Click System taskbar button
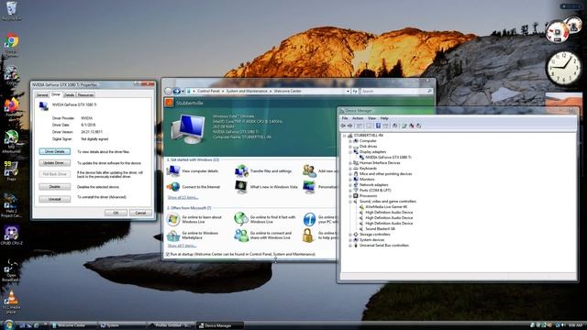The width and height of the screenshot is (587, 330). point(122,325)
